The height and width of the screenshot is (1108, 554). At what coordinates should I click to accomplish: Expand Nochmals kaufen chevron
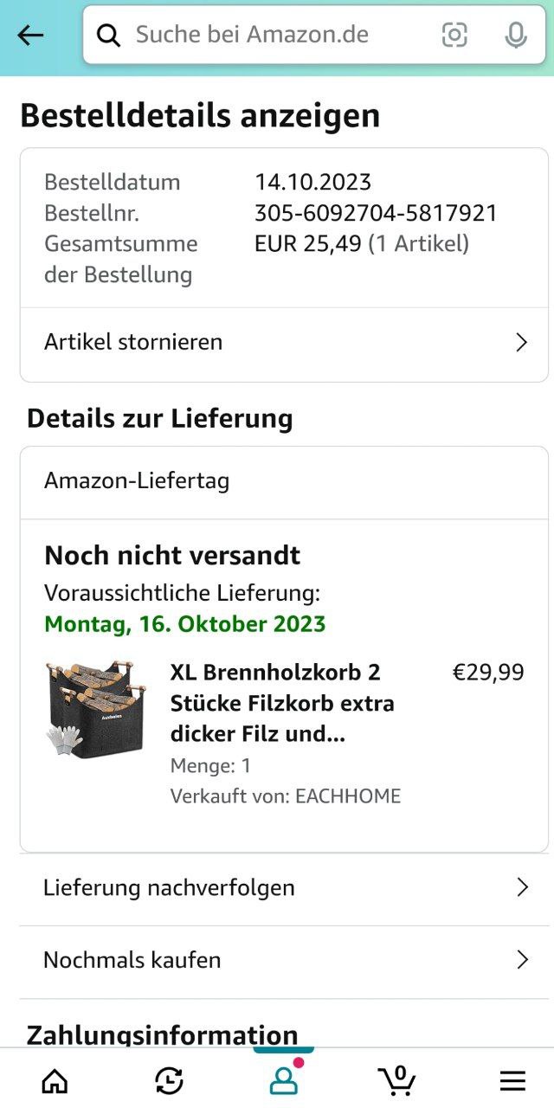(522, 960)
